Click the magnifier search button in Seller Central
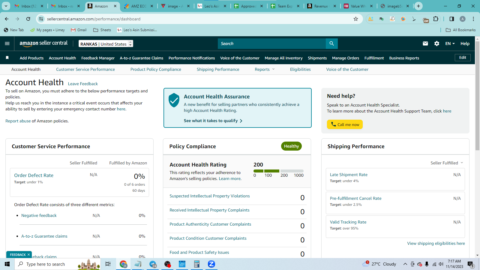Image resolution: width=480 pixels, height=270 pixels. (331, 43)
